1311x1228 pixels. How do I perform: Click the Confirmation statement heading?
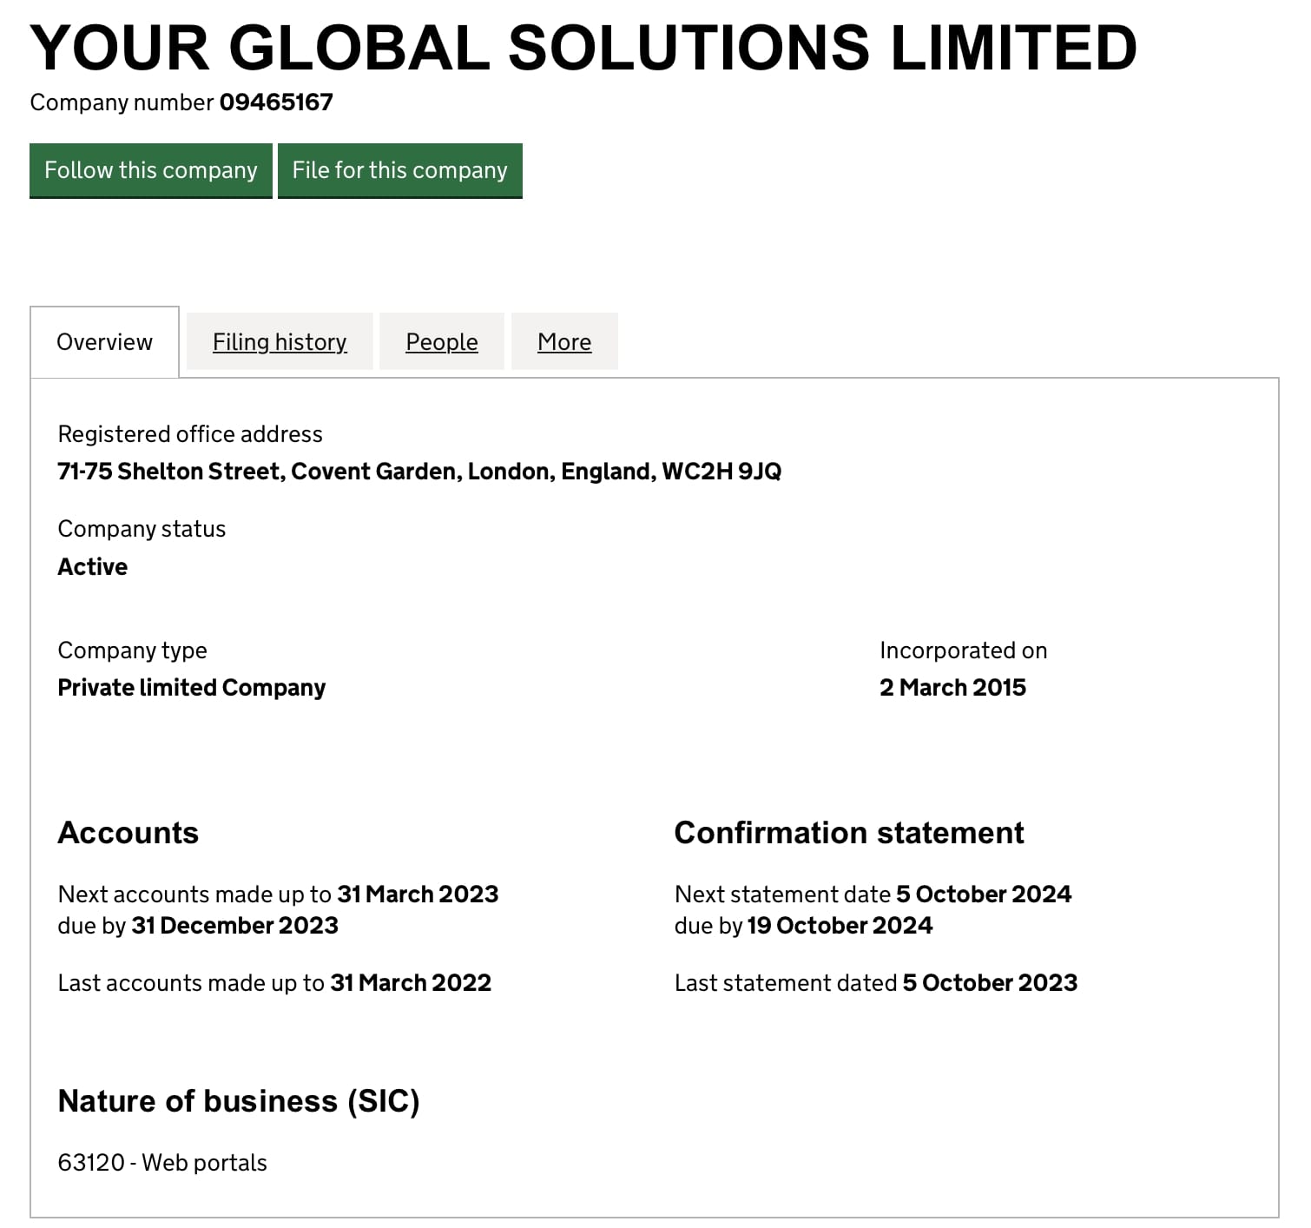click(849, 833)
